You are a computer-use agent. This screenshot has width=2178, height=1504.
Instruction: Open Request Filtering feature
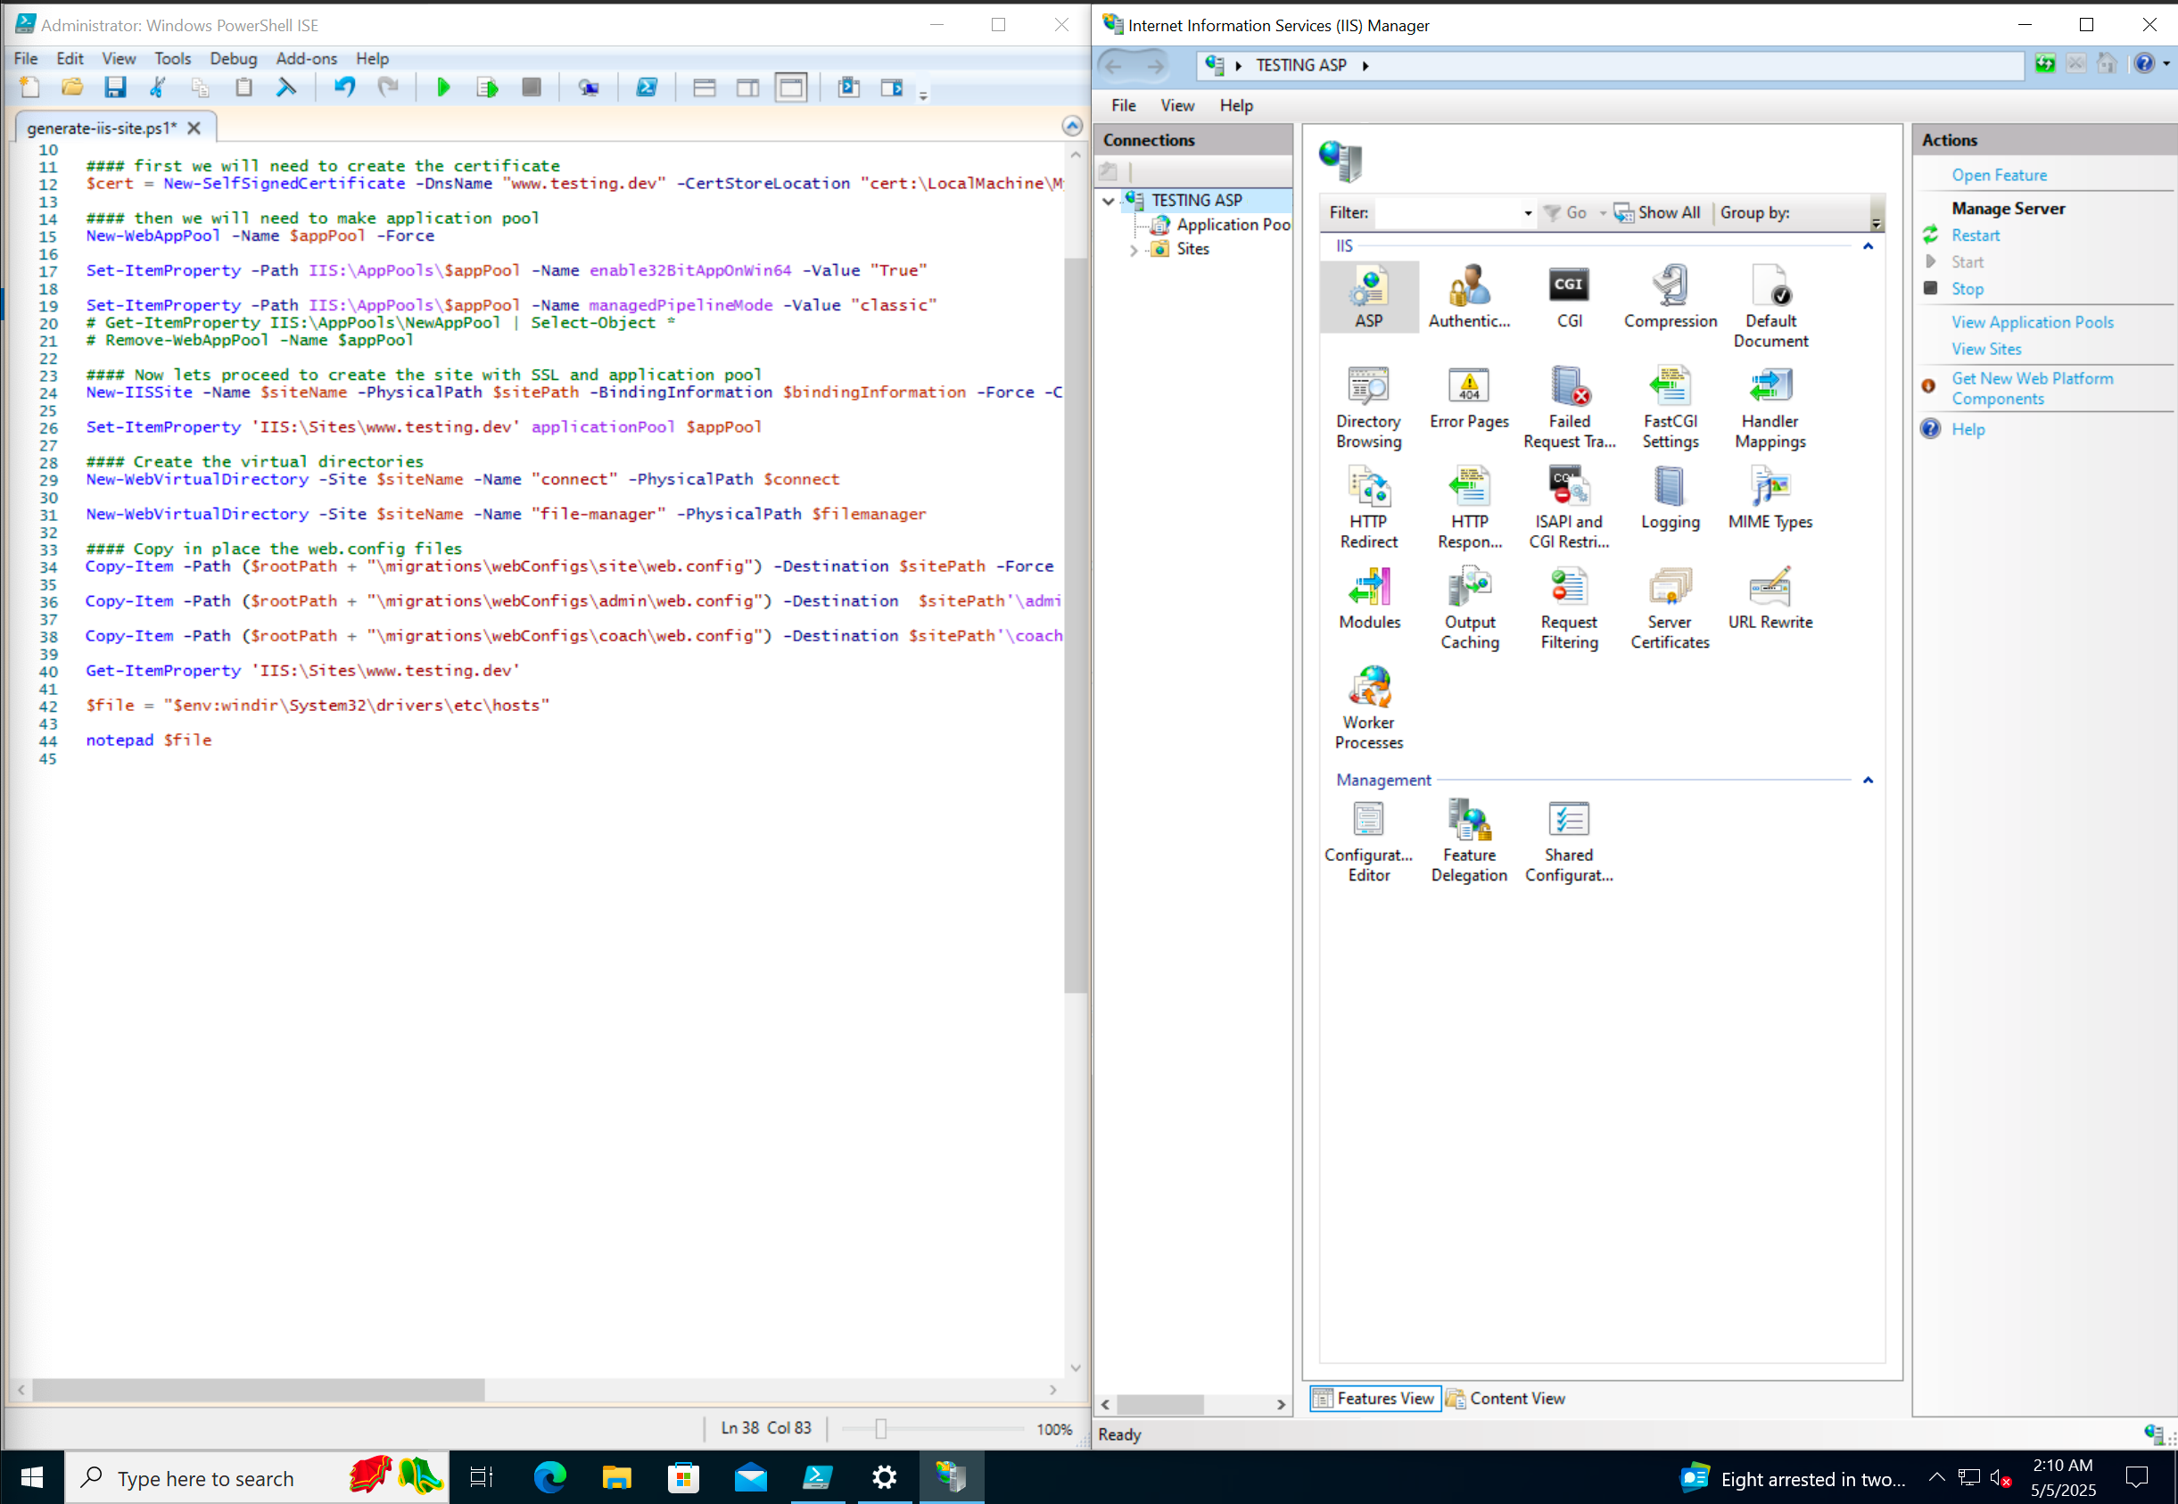click(1570, 607)
